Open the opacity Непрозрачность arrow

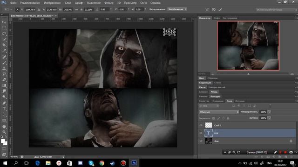(269, 112)
